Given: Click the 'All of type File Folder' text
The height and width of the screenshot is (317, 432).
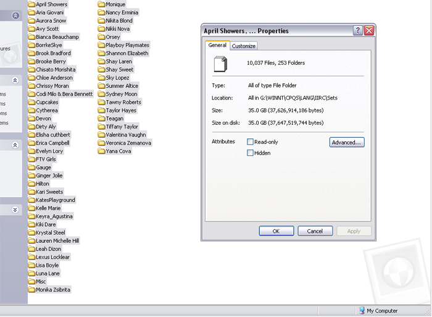Looking at the screenshot, I should [272, 85].
